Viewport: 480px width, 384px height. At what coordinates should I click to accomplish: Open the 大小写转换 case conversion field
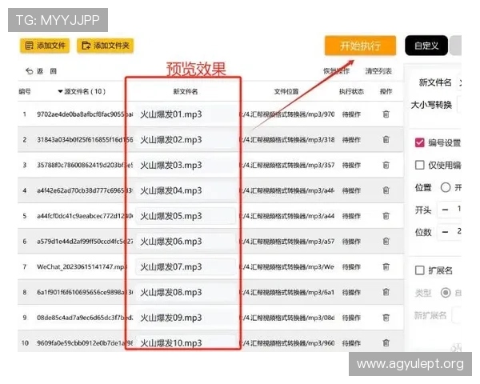point(459,105)
